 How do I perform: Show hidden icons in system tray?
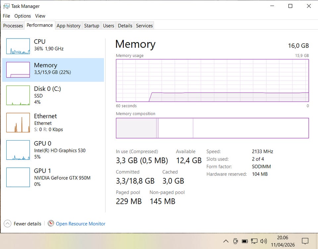(x=226, y=241)
